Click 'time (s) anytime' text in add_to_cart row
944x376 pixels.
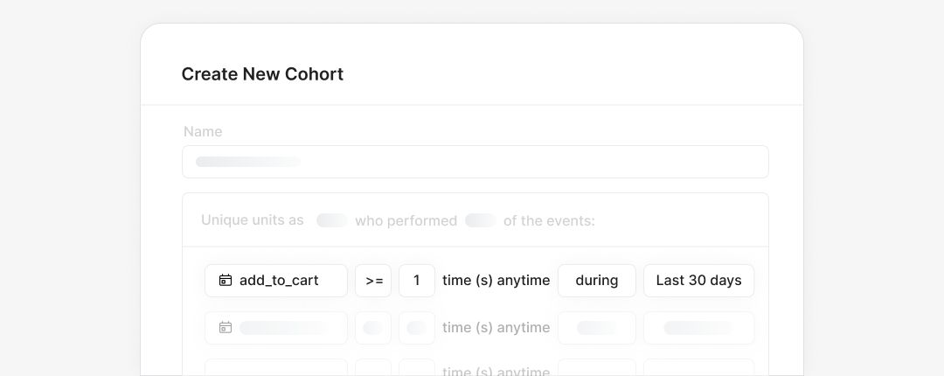496,281
